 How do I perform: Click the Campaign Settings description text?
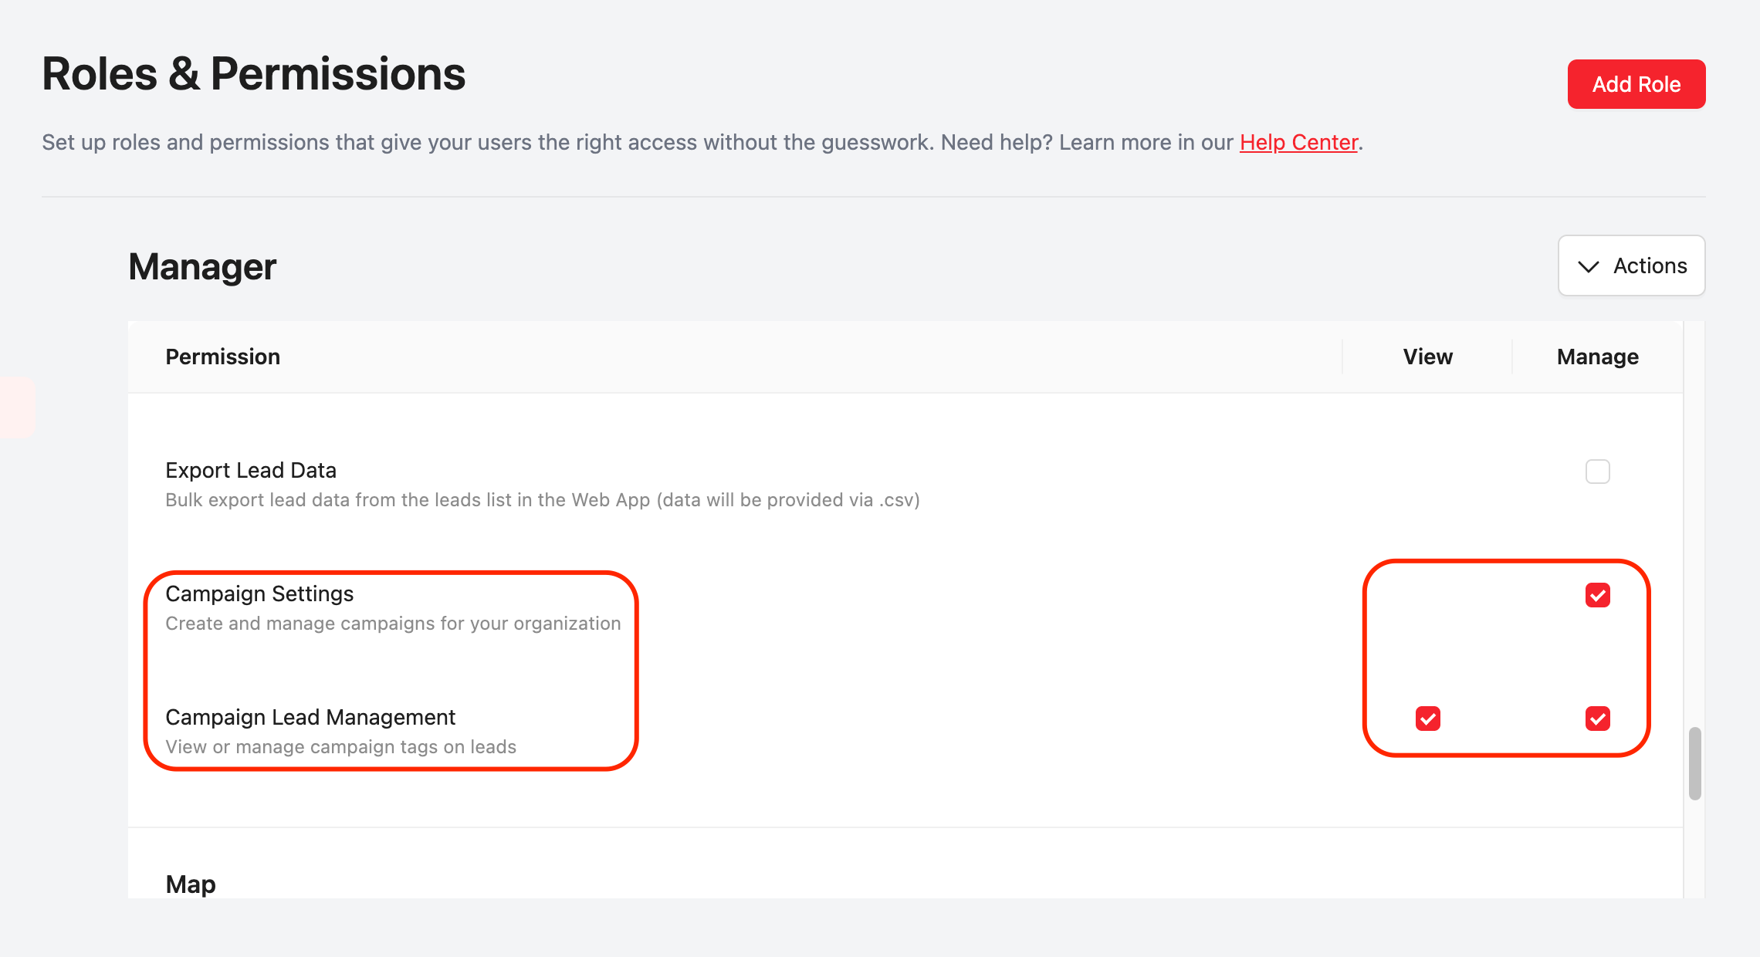coord(393,624)
